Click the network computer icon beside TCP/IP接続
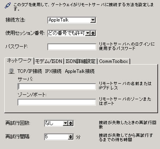The width and height of the screenshot is (160, 149). (x=11, y=71)
